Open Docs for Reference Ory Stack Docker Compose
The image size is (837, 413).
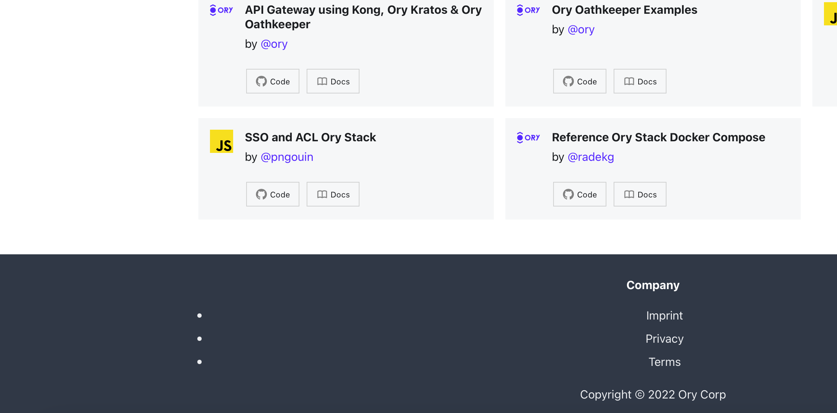click(x=640, y=194)
